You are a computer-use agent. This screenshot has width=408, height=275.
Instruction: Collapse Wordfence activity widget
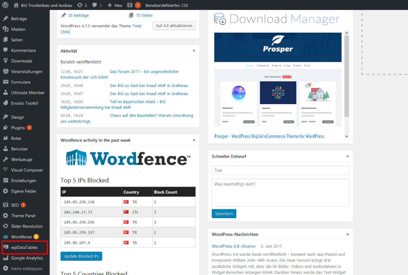click(194, 140)
